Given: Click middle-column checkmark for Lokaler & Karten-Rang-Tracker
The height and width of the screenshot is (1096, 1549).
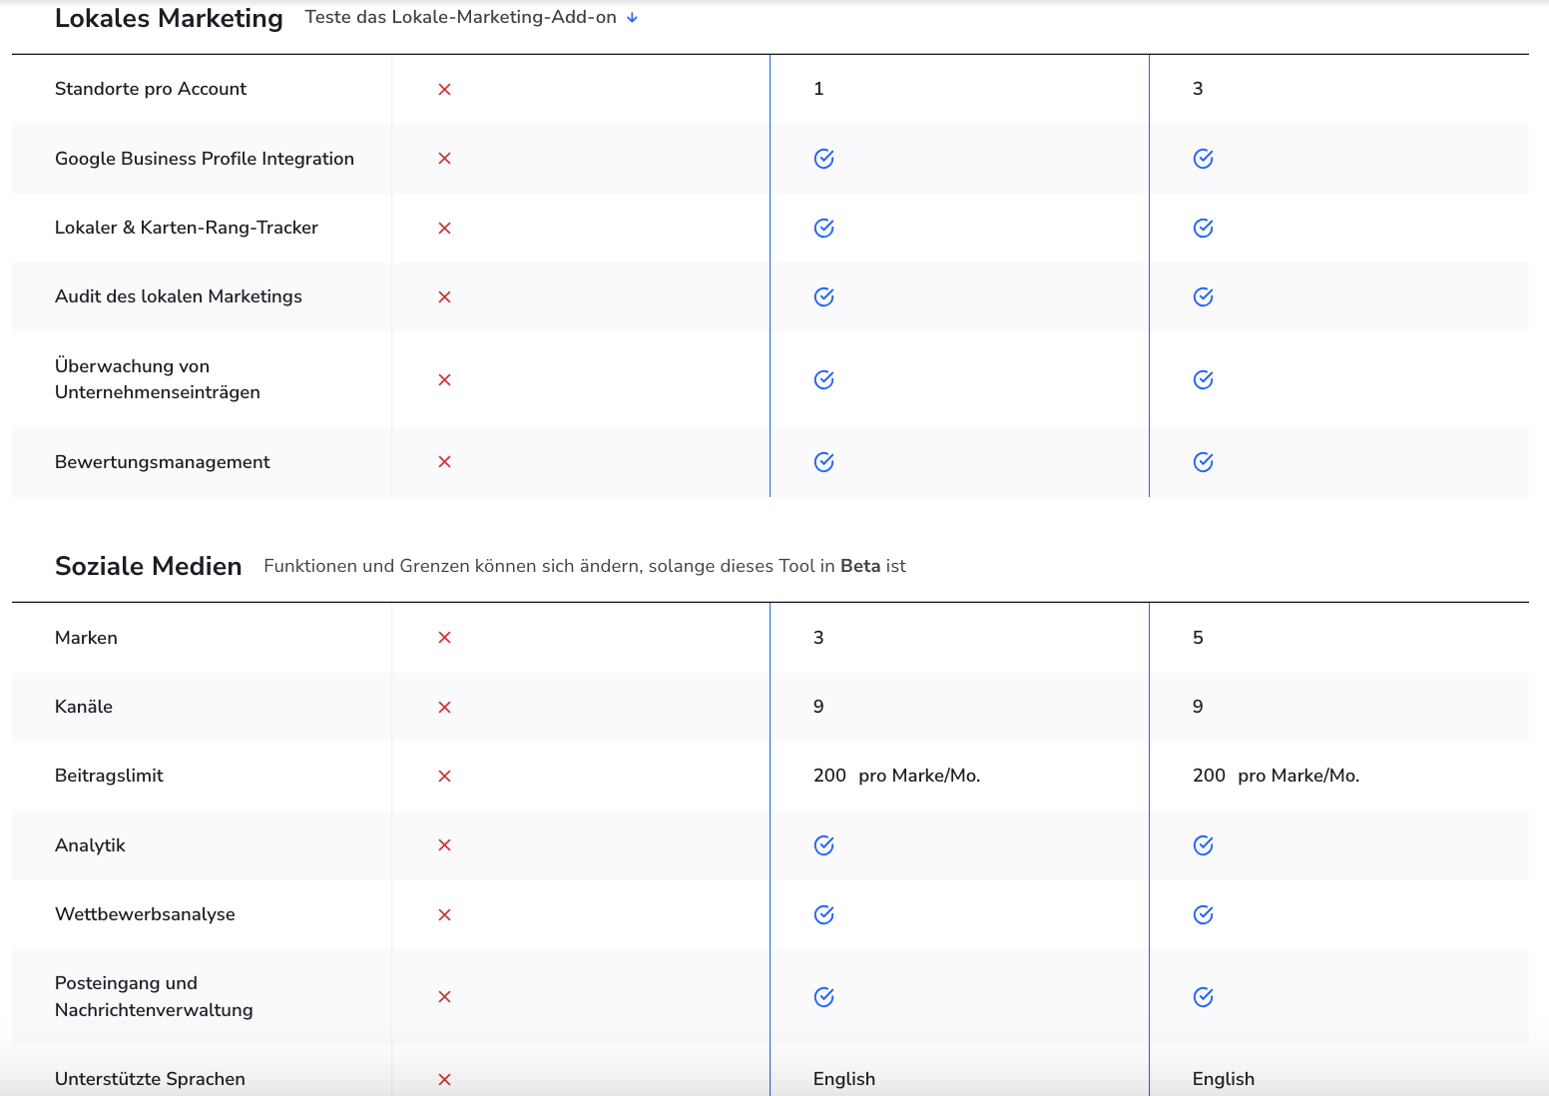Looking at the screenshot, I should (x=824, y=229).
